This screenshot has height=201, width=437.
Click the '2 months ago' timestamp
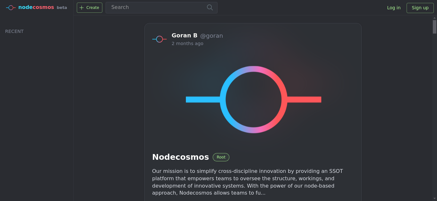point(187,43)
